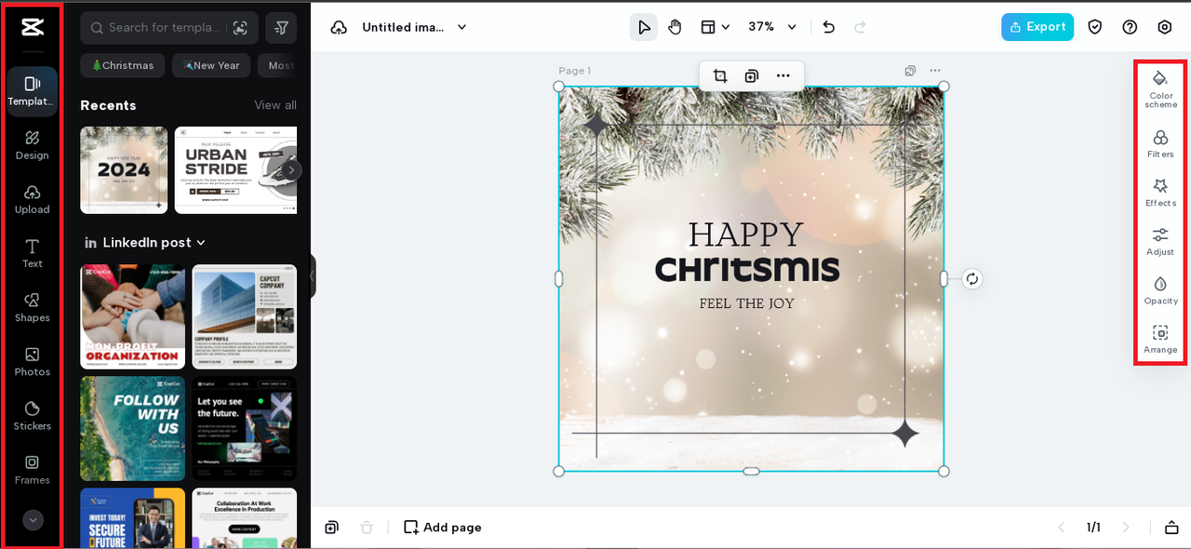Collapse the templates side panel handle

313,276
